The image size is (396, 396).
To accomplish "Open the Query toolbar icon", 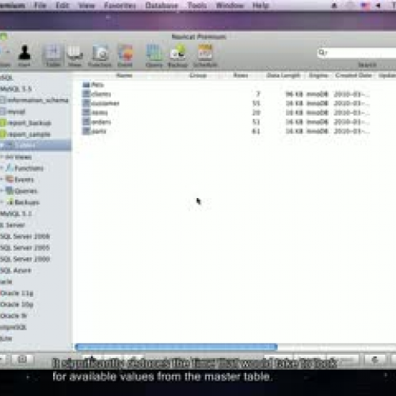I will tap(154, 53).
